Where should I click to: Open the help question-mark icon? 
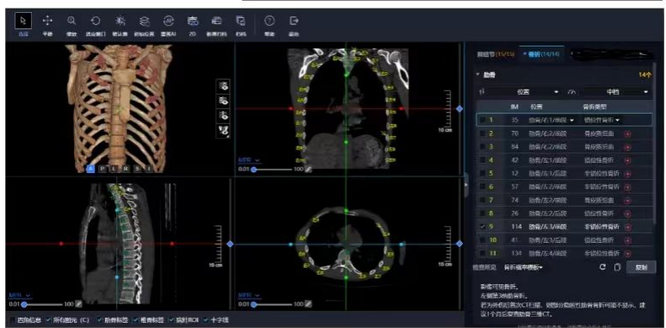coord(269,21)
